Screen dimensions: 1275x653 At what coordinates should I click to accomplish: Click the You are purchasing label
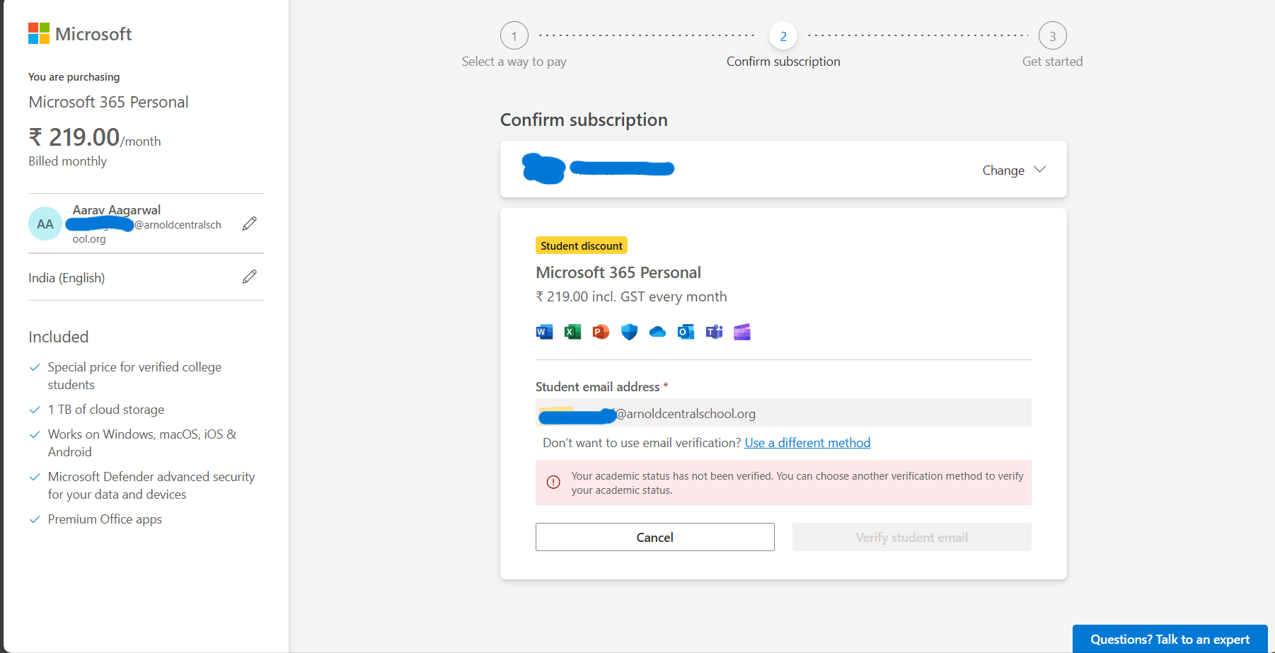(74, 77)
